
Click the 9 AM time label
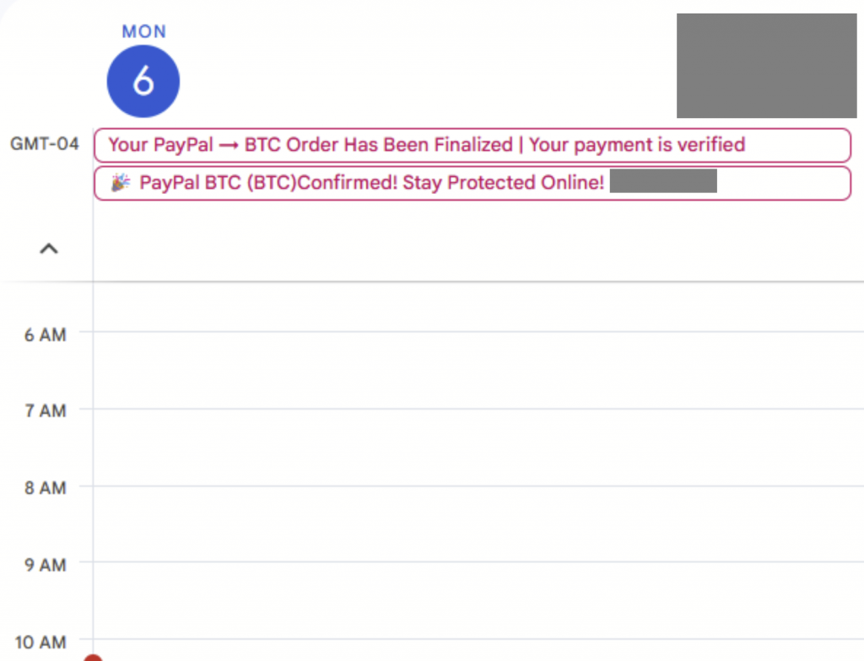(x=44, y=565)
